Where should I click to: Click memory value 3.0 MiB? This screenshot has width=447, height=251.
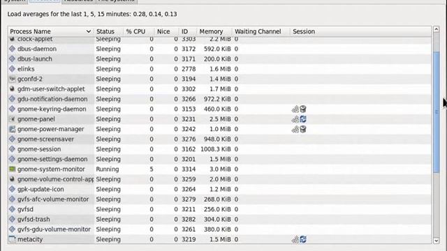221,169
